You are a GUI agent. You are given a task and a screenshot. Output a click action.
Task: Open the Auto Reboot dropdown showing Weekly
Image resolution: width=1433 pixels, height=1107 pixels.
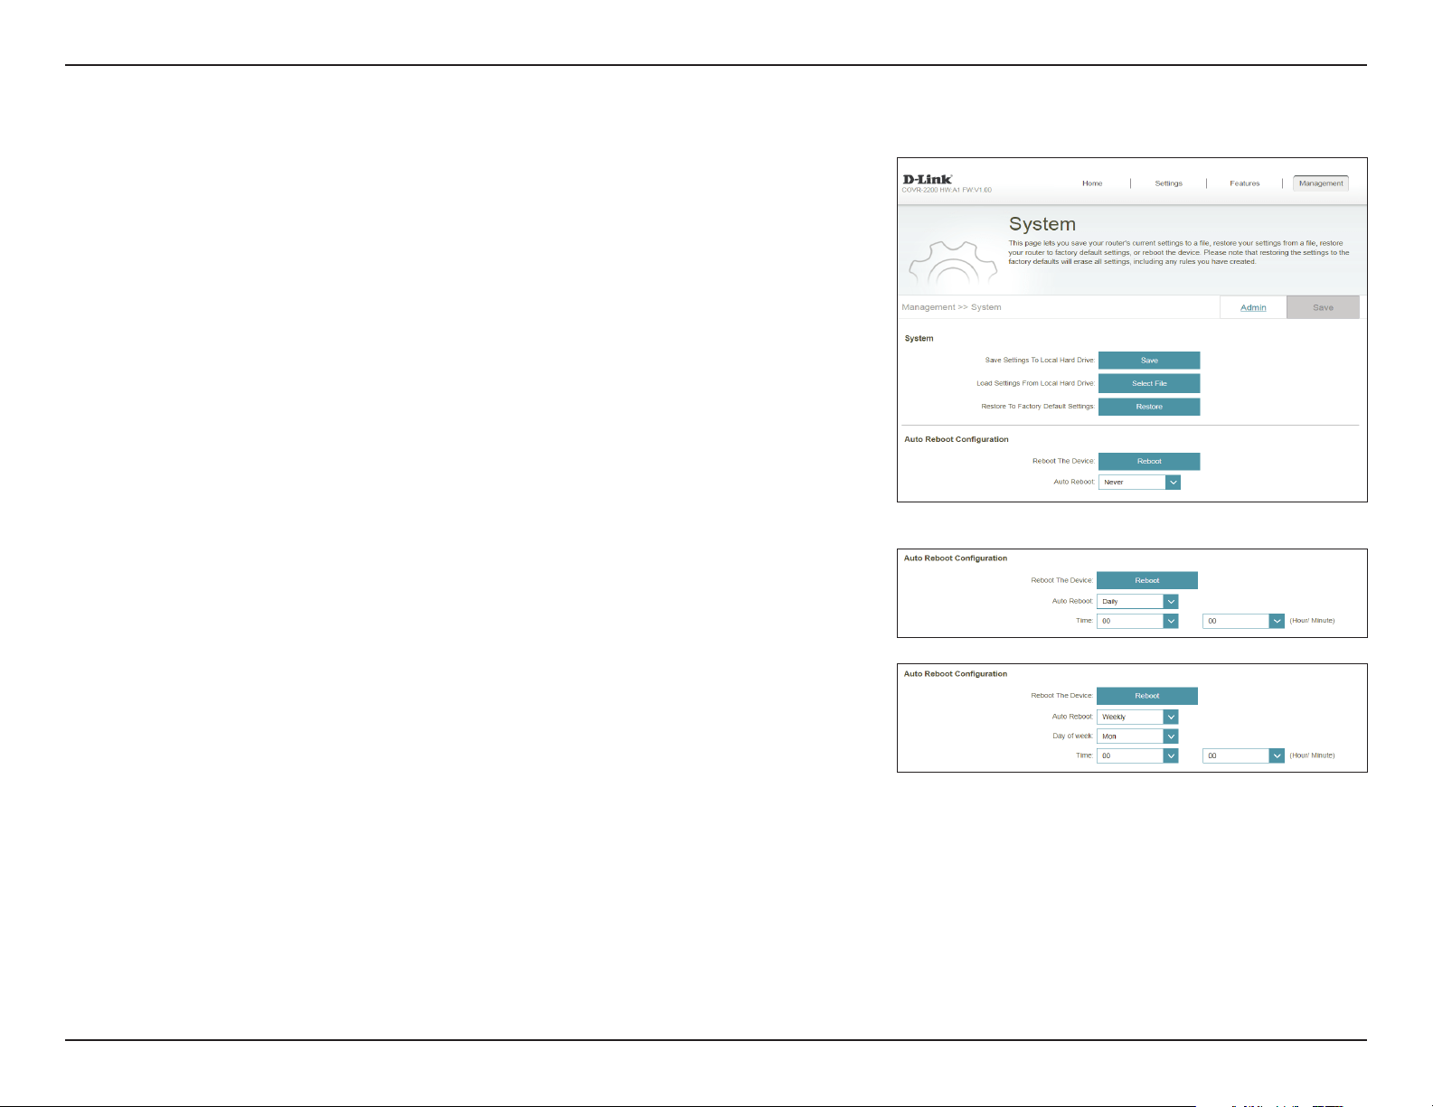coord(1137,717)
